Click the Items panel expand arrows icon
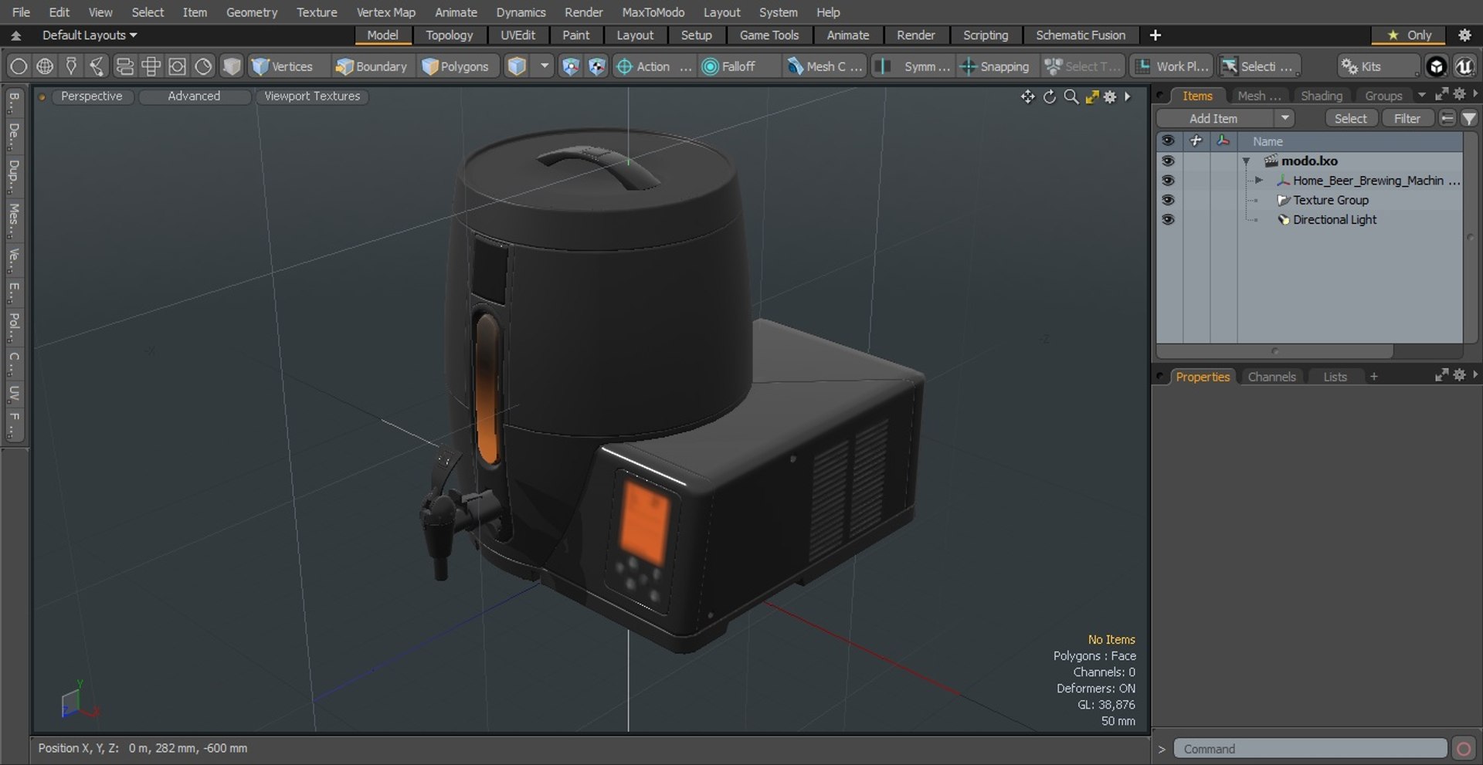This screenshot has height=765, width=1483. pyautogui.click(x=1441, y=94)
